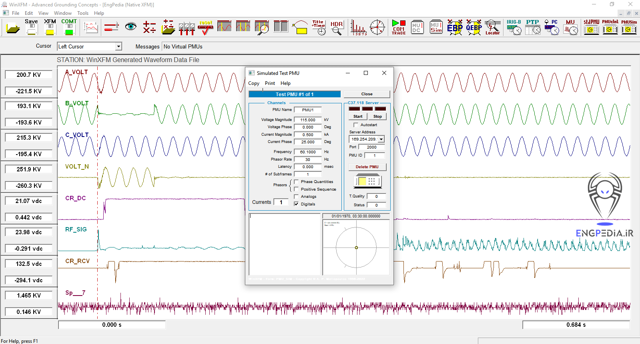Image resolution: width=640 pixels, height=344 pixels.
Task: Click the PMU Name field
Action: 308,110
